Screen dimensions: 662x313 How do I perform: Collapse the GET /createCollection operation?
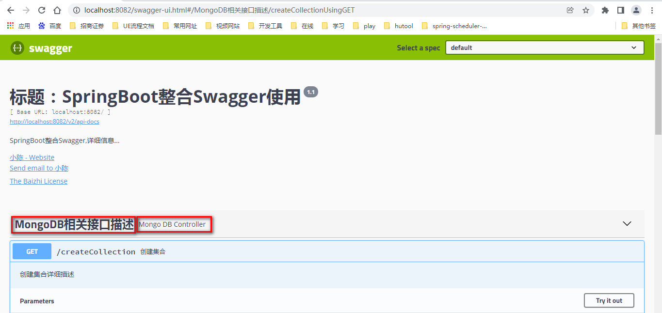(x=327, y=251)
